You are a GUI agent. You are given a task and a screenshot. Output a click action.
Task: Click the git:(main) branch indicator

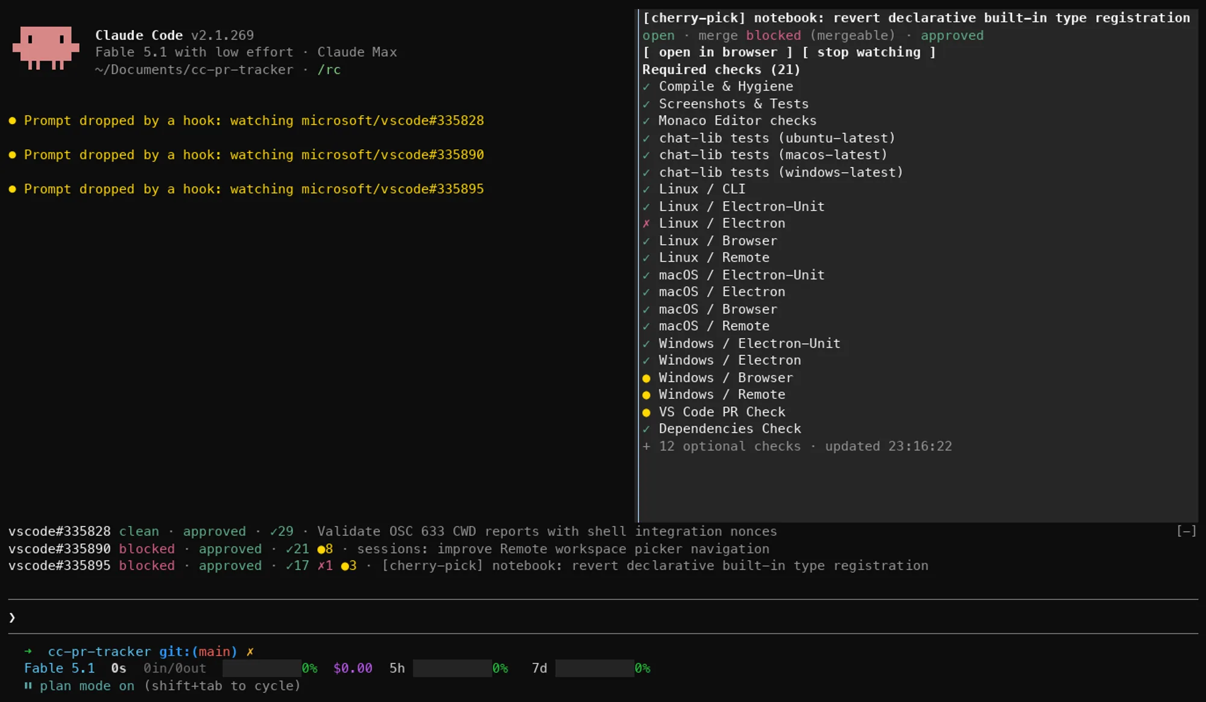point(198,651)
